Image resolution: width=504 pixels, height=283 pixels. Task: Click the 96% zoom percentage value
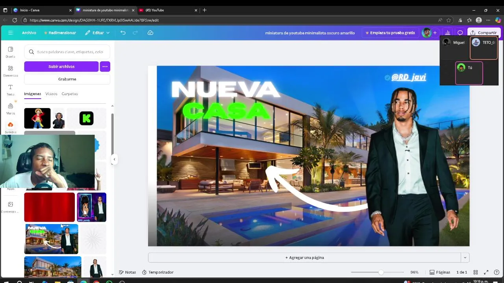[x=414, y=272]
